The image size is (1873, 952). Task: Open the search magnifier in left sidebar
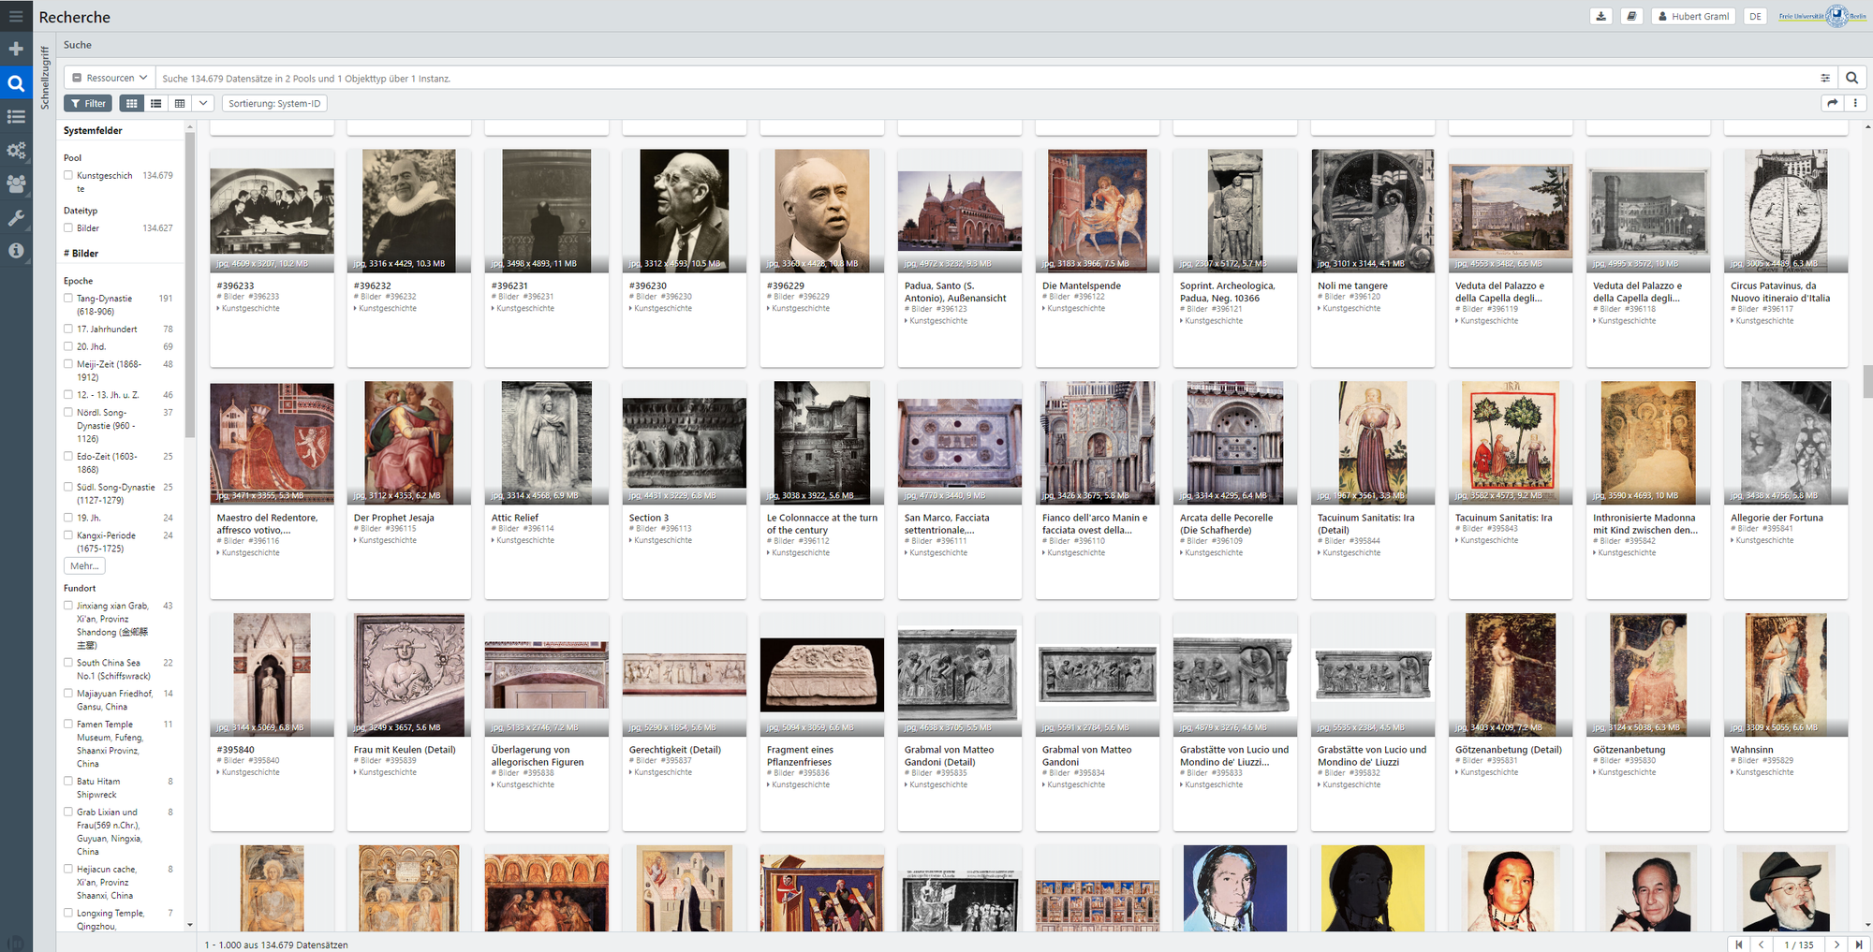(16, 83)
